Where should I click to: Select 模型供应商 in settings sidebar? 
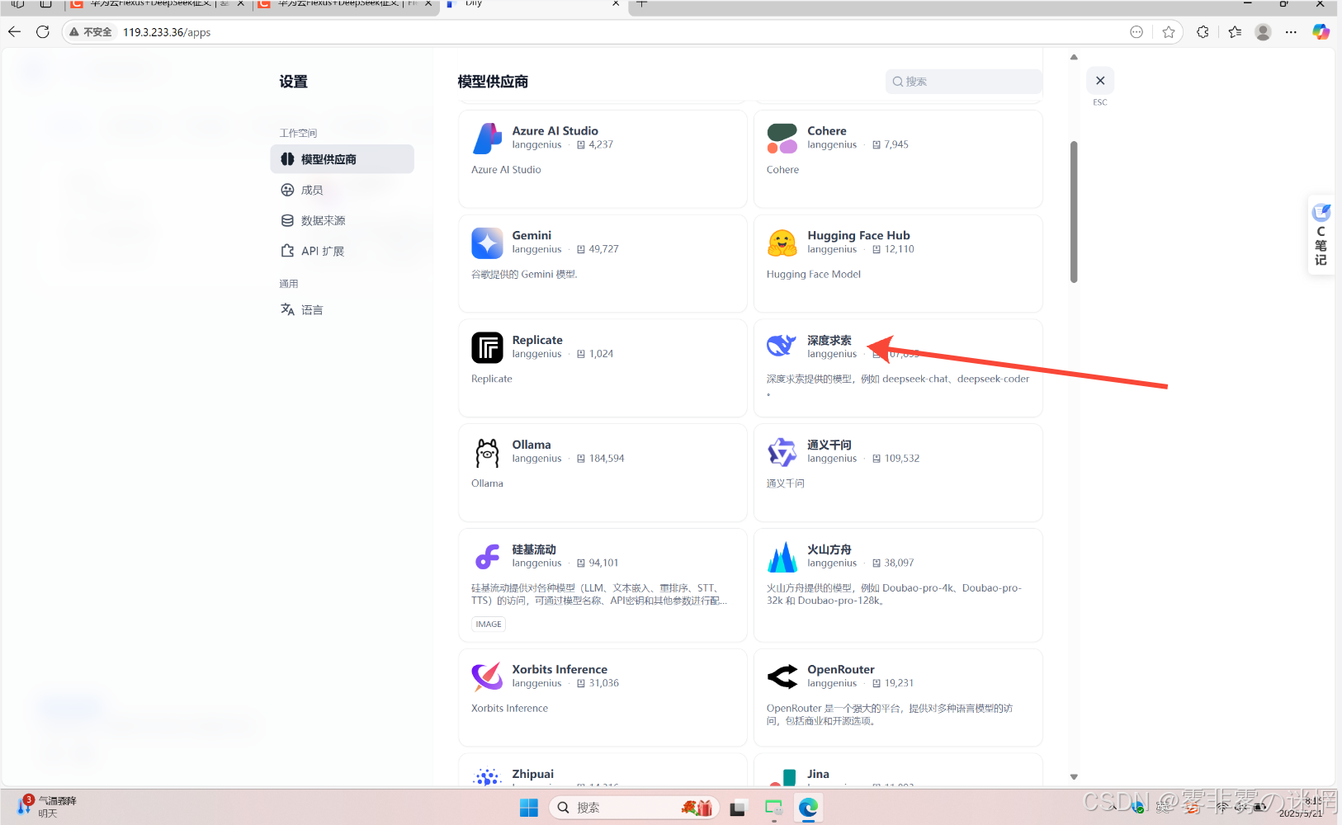click(343, 159)
